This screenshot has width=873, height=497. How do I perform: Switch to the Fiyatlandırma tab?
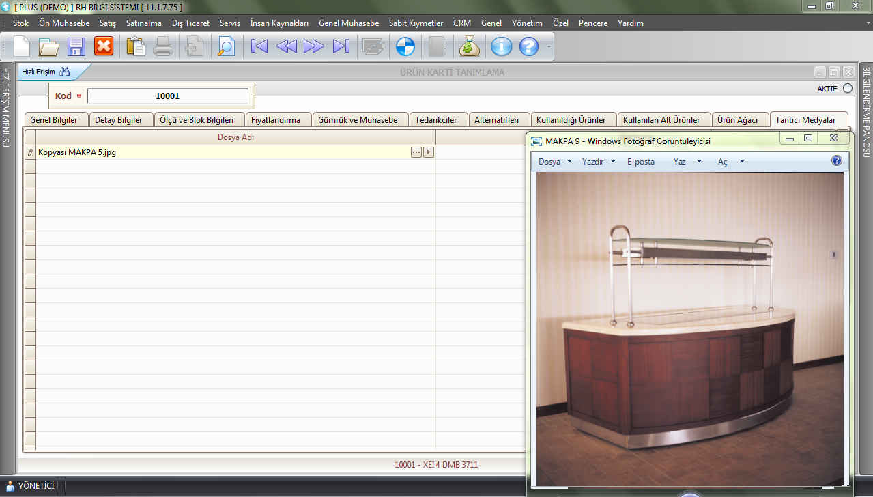point(276,120)
